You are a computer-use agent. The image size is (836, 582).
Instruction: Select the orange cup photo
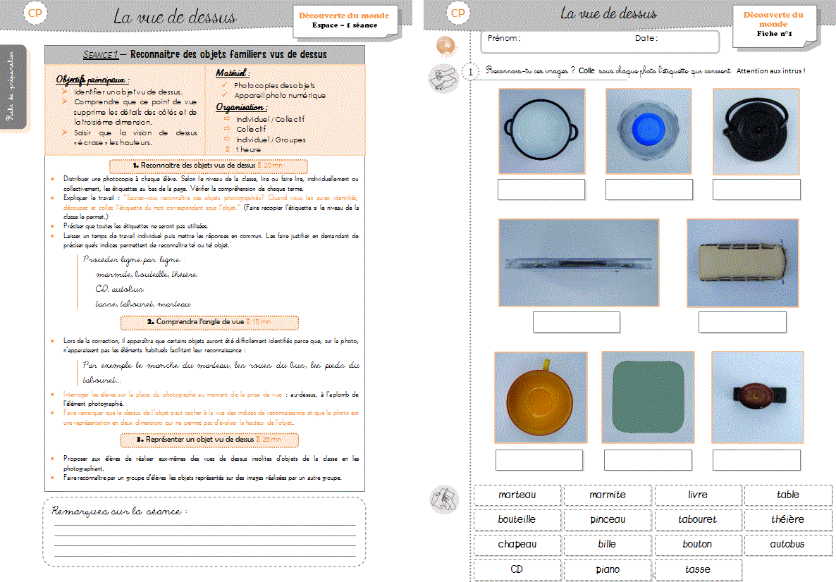(x=540, y=397)
